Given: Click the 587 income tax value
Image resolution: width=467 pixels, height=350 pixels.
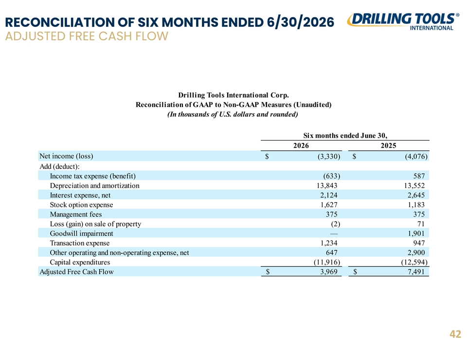Looking at the screenshot, I should tap(419, 176).
